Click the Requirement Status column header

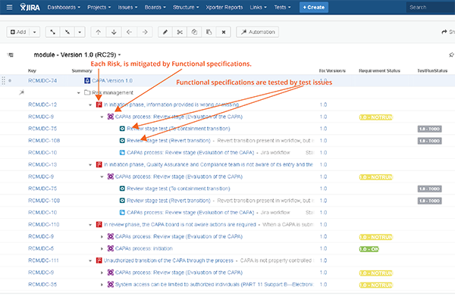click(x=379, y=70)
